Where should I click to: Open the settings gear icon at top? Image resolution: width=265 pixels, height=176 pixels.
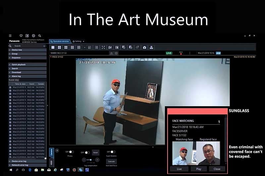(x=33, y=36)
